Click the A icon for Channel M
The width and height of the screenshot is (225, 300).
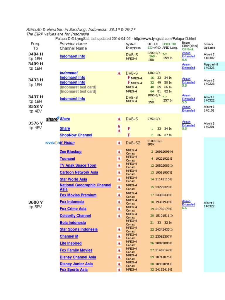(119, 237)
